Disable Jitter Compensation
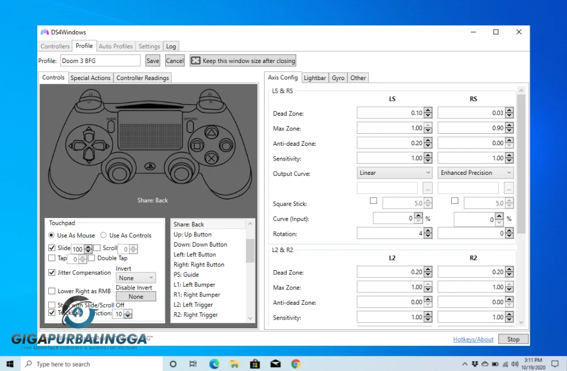Image resolution: width=567 pixels, height=371 pixels. tap(53, 272)
